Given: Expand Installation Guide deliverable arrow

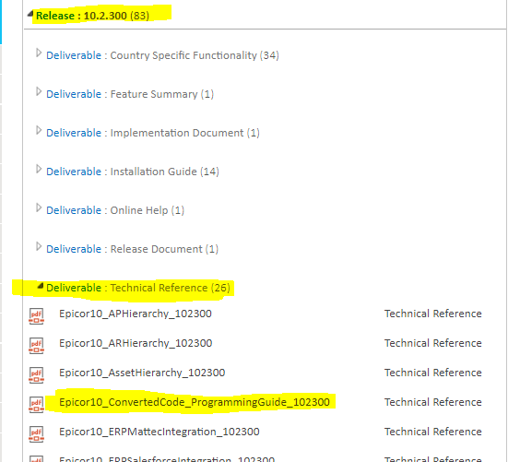Looking at the screenshot, I should (39, 169).
